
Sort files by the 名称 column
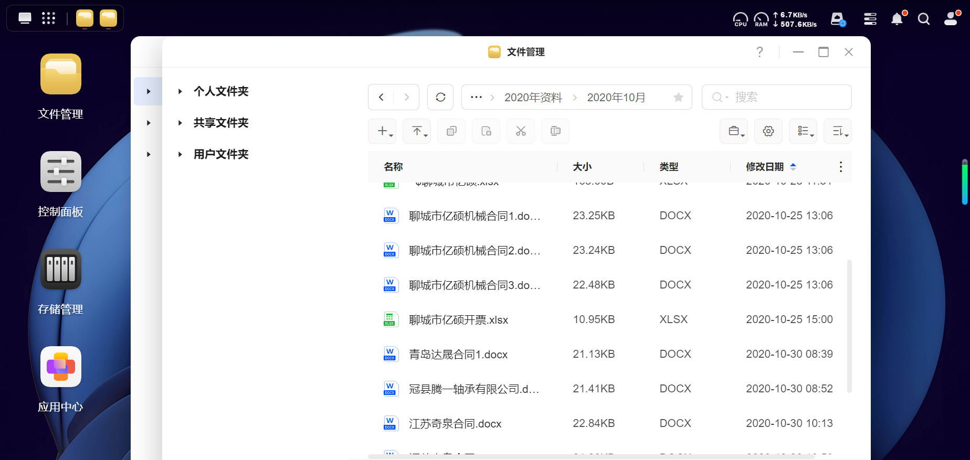(x=394, y=167)
